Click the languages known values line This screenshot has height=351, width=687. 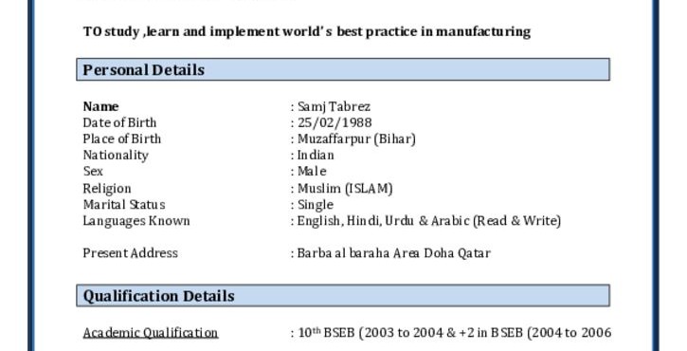tap(429, 221)
